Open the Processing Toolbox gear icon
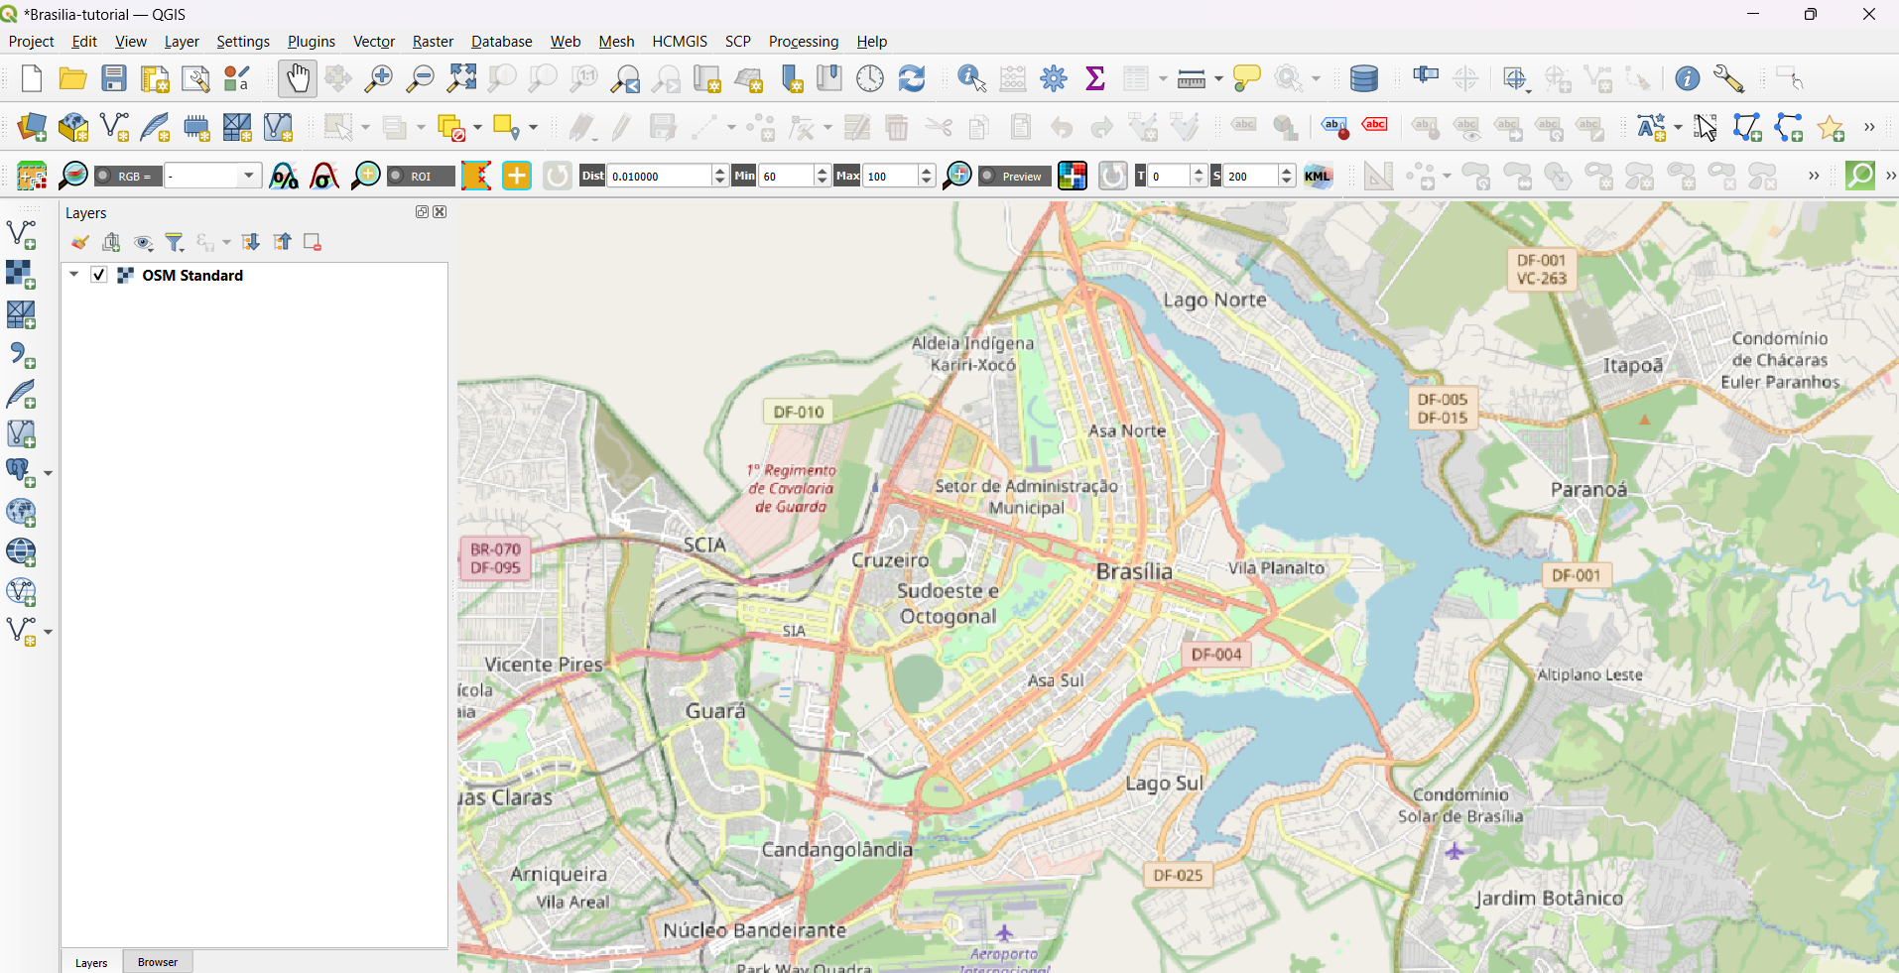Image resolution: width=1899 pixels, height=973 pixels. click(1054, 78)
